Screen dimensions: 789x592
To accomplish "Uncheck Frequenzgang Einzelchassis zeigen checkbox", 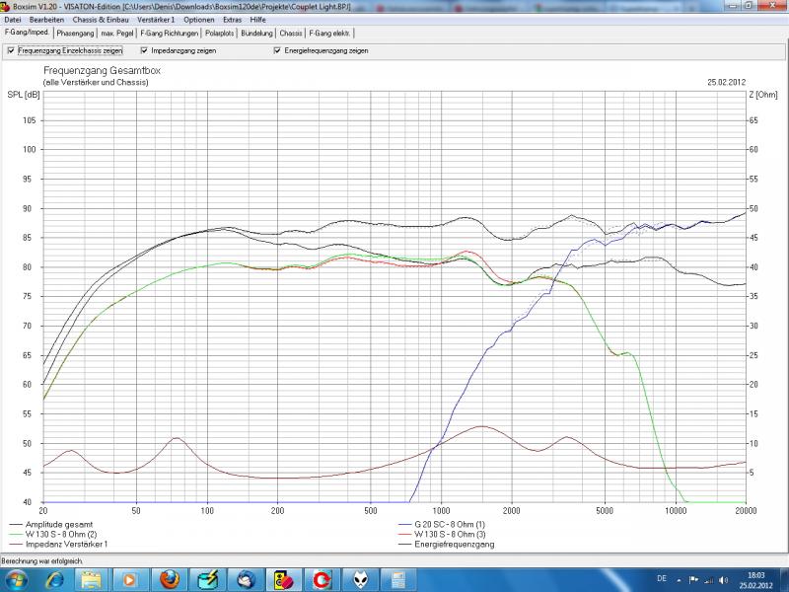I will pos(11,50).
